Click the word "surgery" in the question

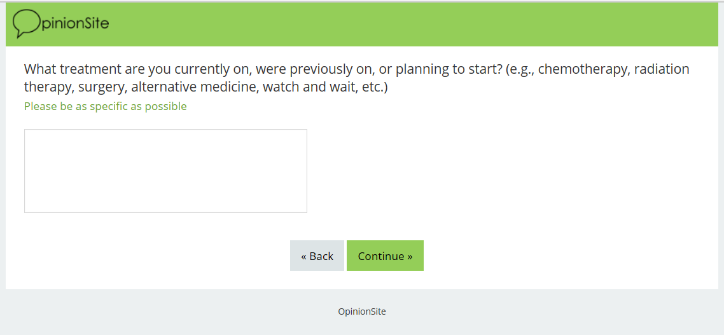click(102, 87)
